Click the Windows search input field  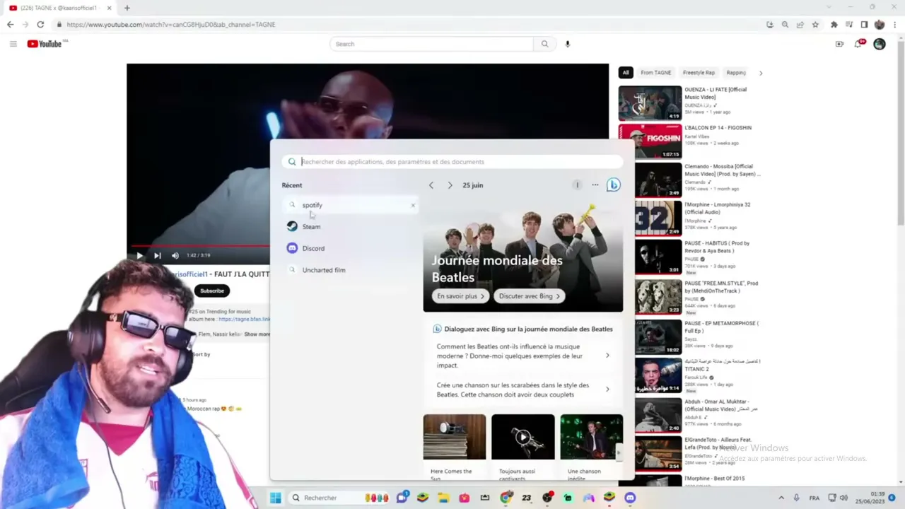452,162
